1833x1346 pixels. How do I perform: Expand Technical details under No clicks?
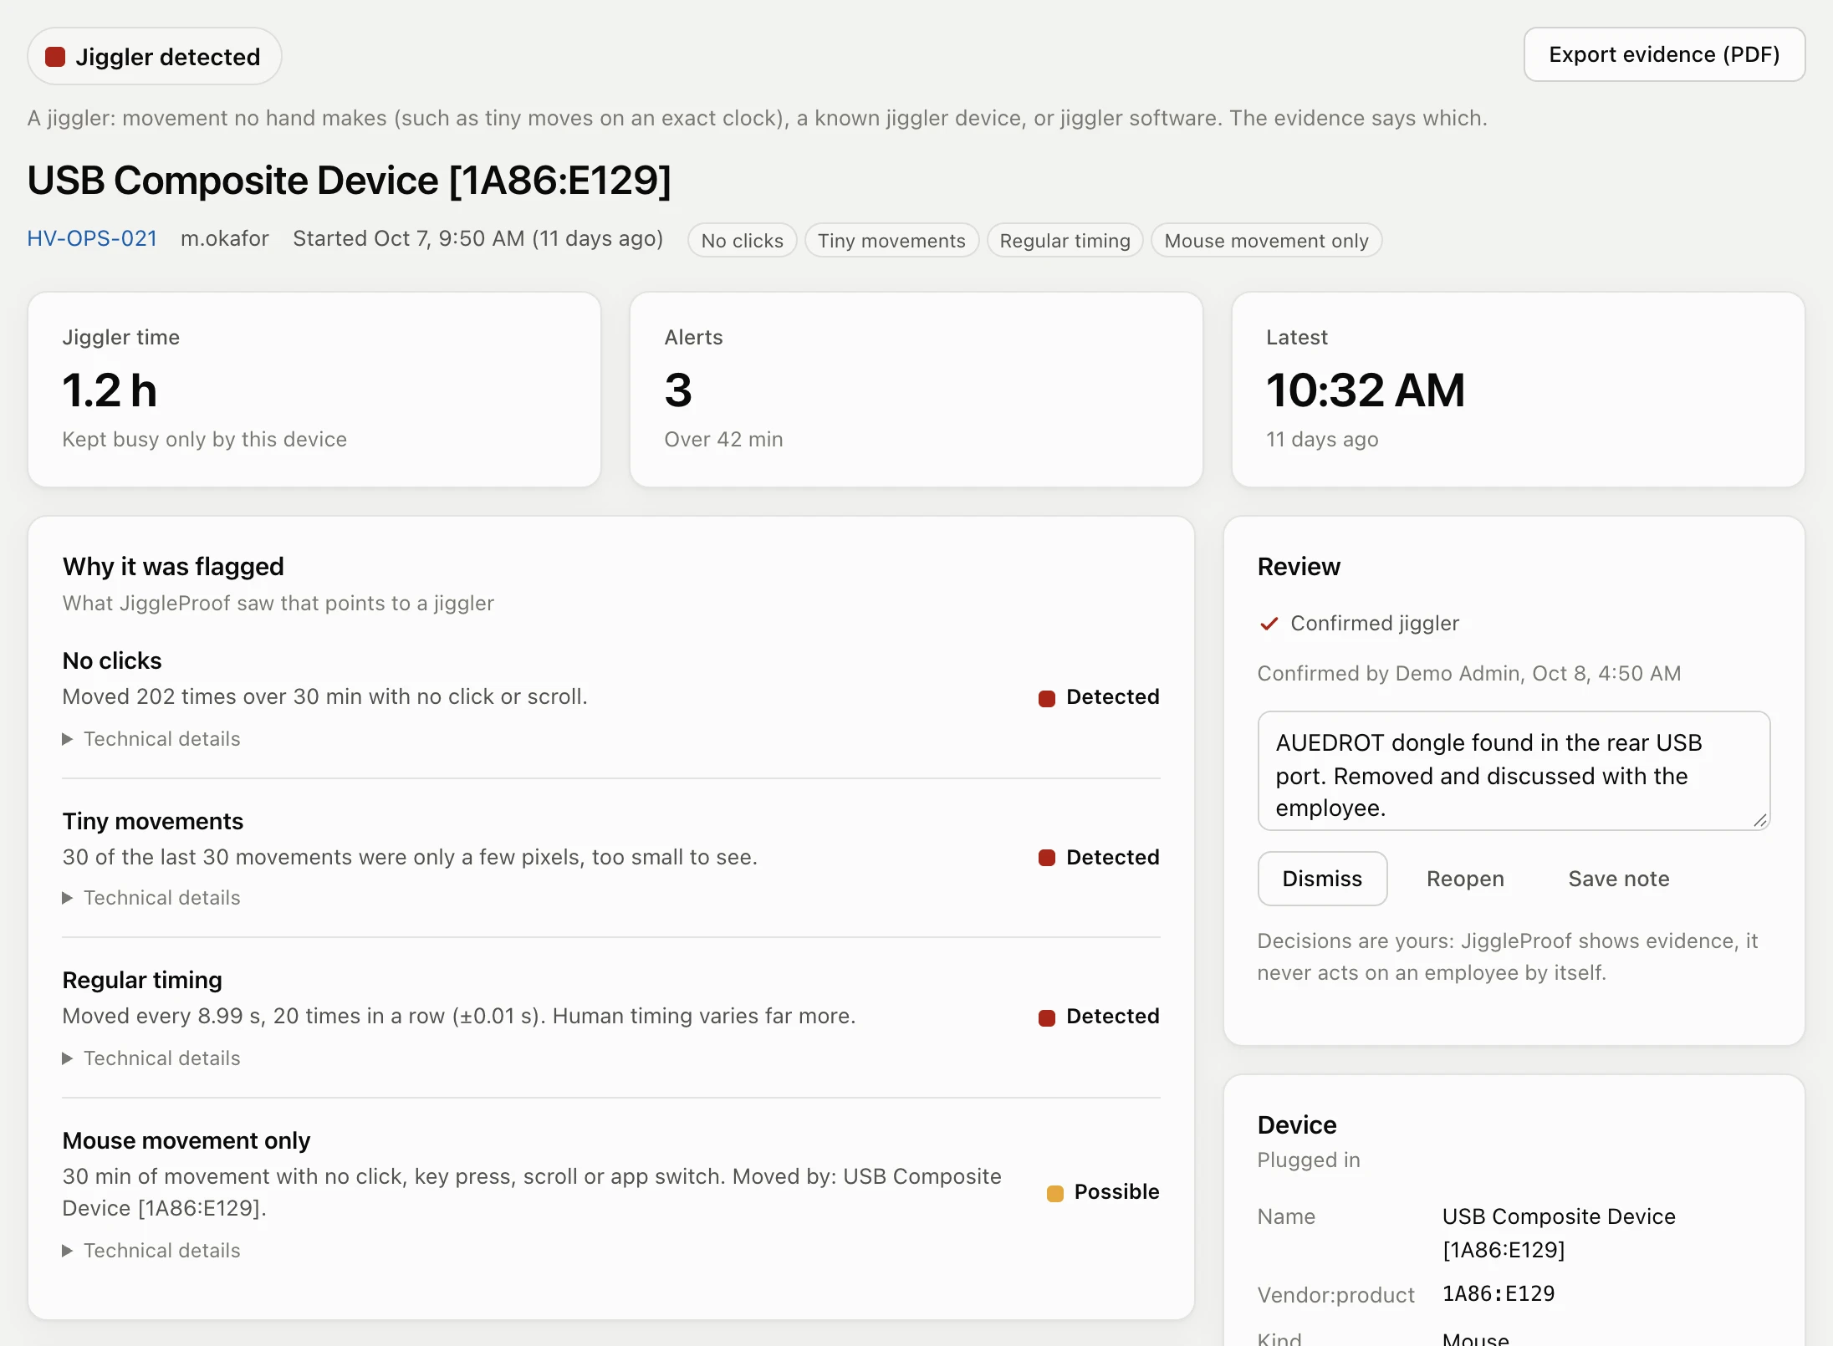click(151, 739)
